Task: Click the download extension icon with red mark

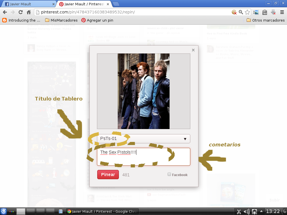Action: pyautogui.click(x=273, y=12)
